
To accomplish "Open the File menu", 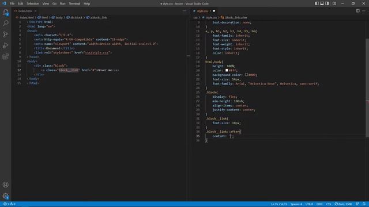I will point(12,3).
